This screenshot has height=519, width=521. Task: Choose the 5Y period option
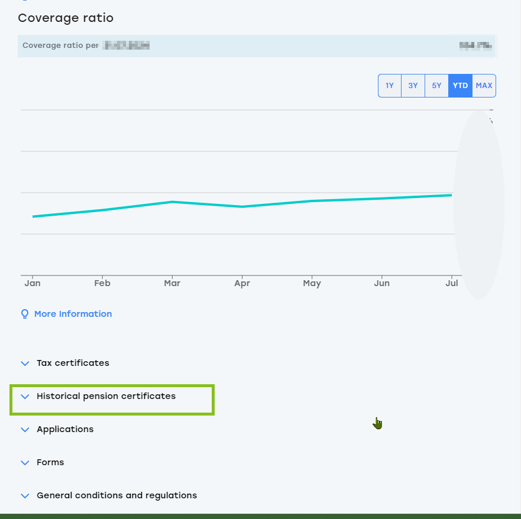click(x=436, y=86)
